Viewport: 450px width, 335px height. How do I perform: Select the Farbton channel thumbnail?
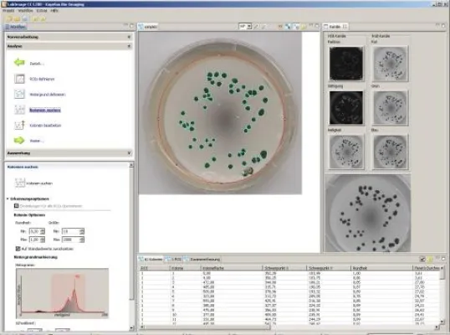(346, 64)
